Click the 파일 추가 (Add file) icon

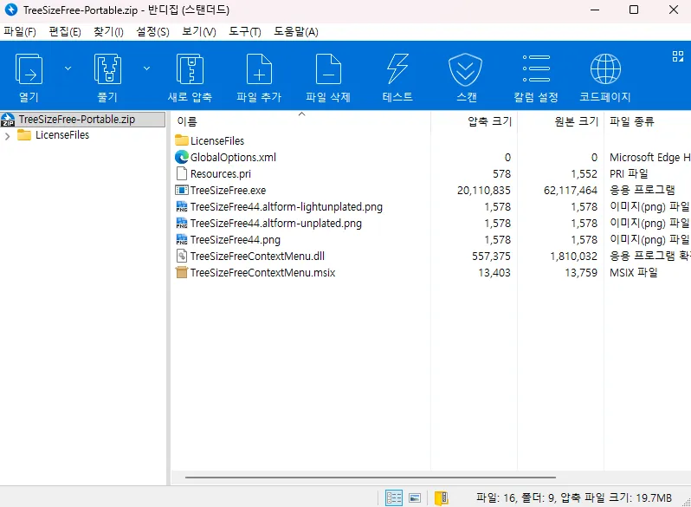click(x=259, y=68)
